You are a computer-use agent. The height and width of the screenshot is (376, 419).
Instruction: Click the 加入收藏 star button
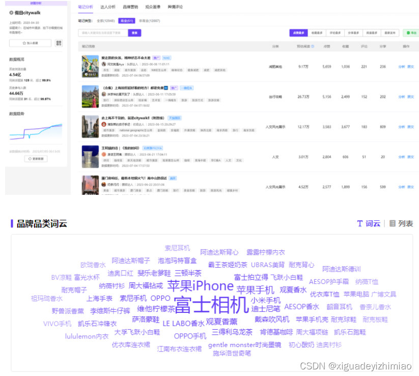(x=30, y=43)
